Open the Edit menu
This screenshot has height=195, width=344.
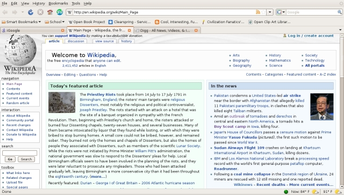click(14, 4)
